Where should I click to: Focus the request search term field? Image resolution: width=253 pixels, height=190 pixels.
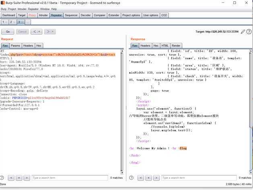click(x=70, y=178)
